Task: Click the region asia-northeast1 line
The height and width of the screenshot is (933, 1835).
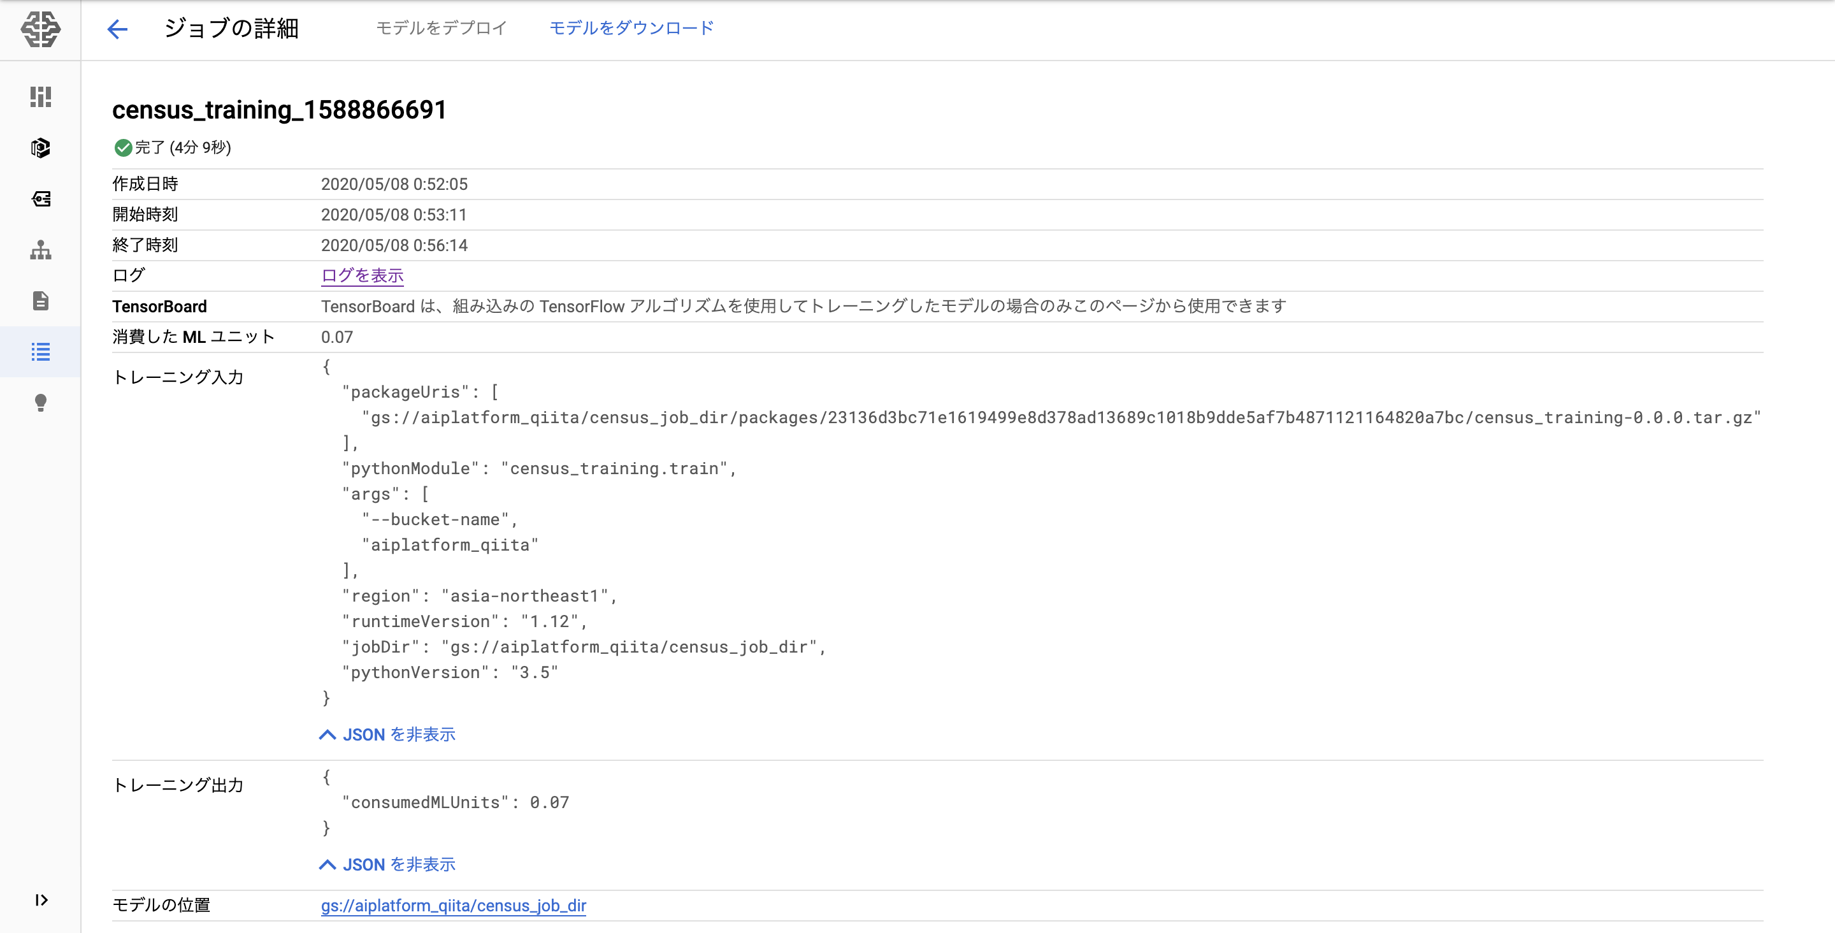Action: point(479,597)
